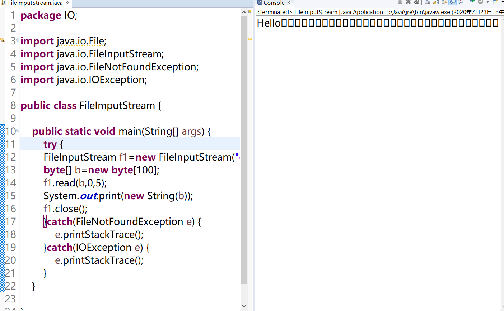This screenshot has width=504, height=311.
Task: Click the warning marker beside line 3
Action: (3, 40)
